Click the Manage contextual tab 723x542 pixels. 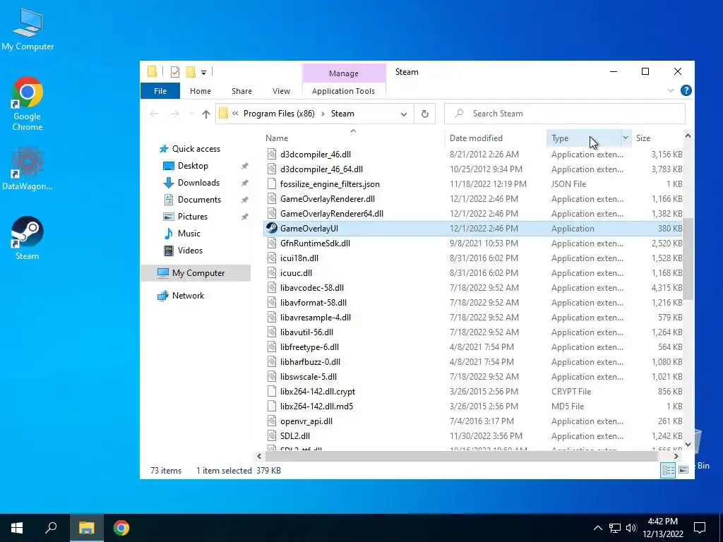coord(344,73)
